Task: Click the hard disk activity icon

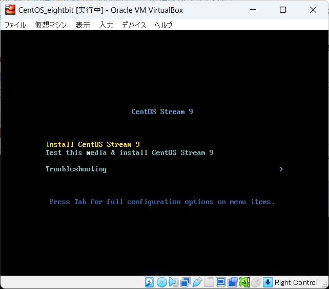Action: point(150,282)
